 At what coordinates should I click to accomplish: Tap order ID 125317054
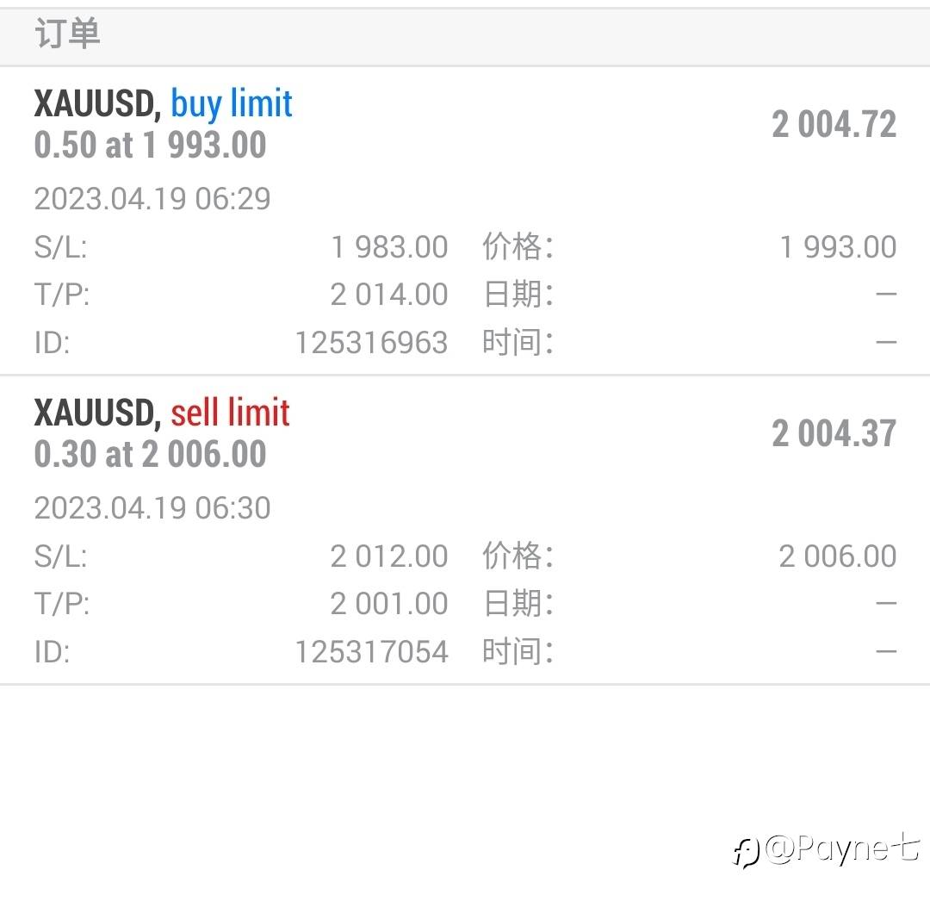[371, 652]
